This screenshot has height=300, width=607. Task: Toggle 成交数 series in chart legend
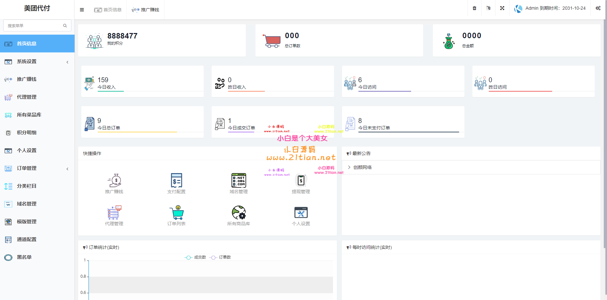pyautogui.click(x=196, y=257)
